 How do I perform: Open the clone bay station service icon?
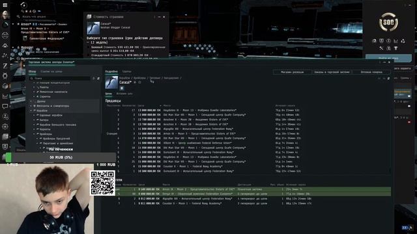pyautogui.click(x=388, y=41)
